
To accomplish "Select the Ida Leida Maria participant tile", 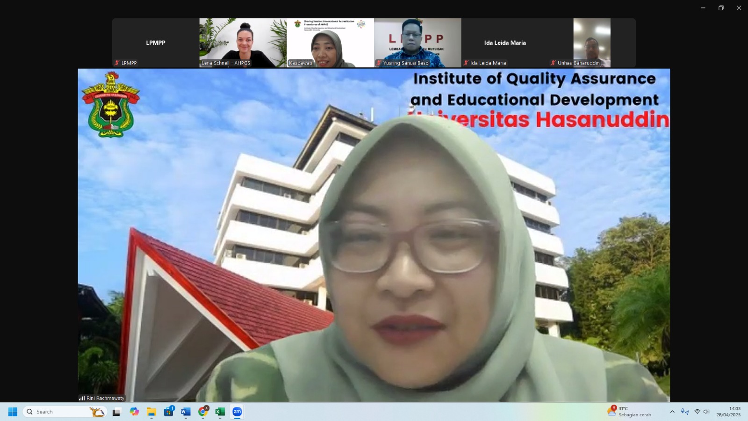I will tap(505, 43).
